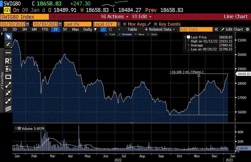The image size is (251, 162).
Task: Select the horizontal line tool
Action: (x=8, y=53)
